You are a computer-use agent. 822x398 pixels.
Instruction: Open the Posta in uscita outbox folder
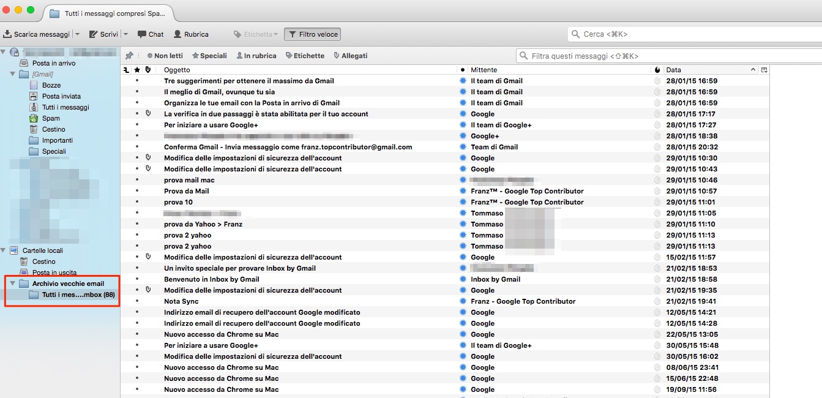(54, 272)
